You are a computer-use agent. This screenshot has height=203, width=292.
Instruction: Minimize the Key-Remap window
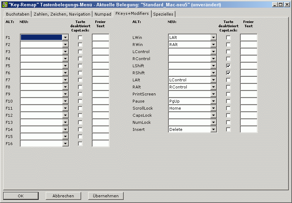click(275, 5)
